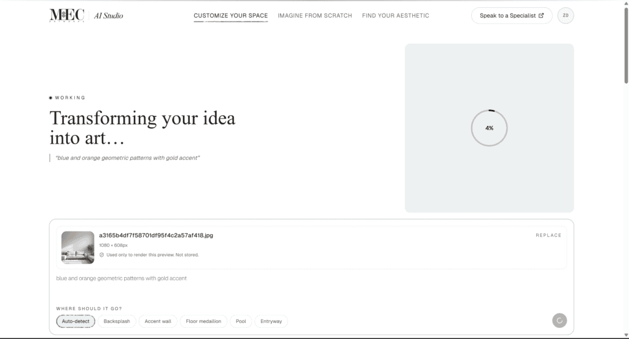The height and width of the screenshot is (339, 629).
Task: Click the WORKING status label
Action: tap(70, 98)
